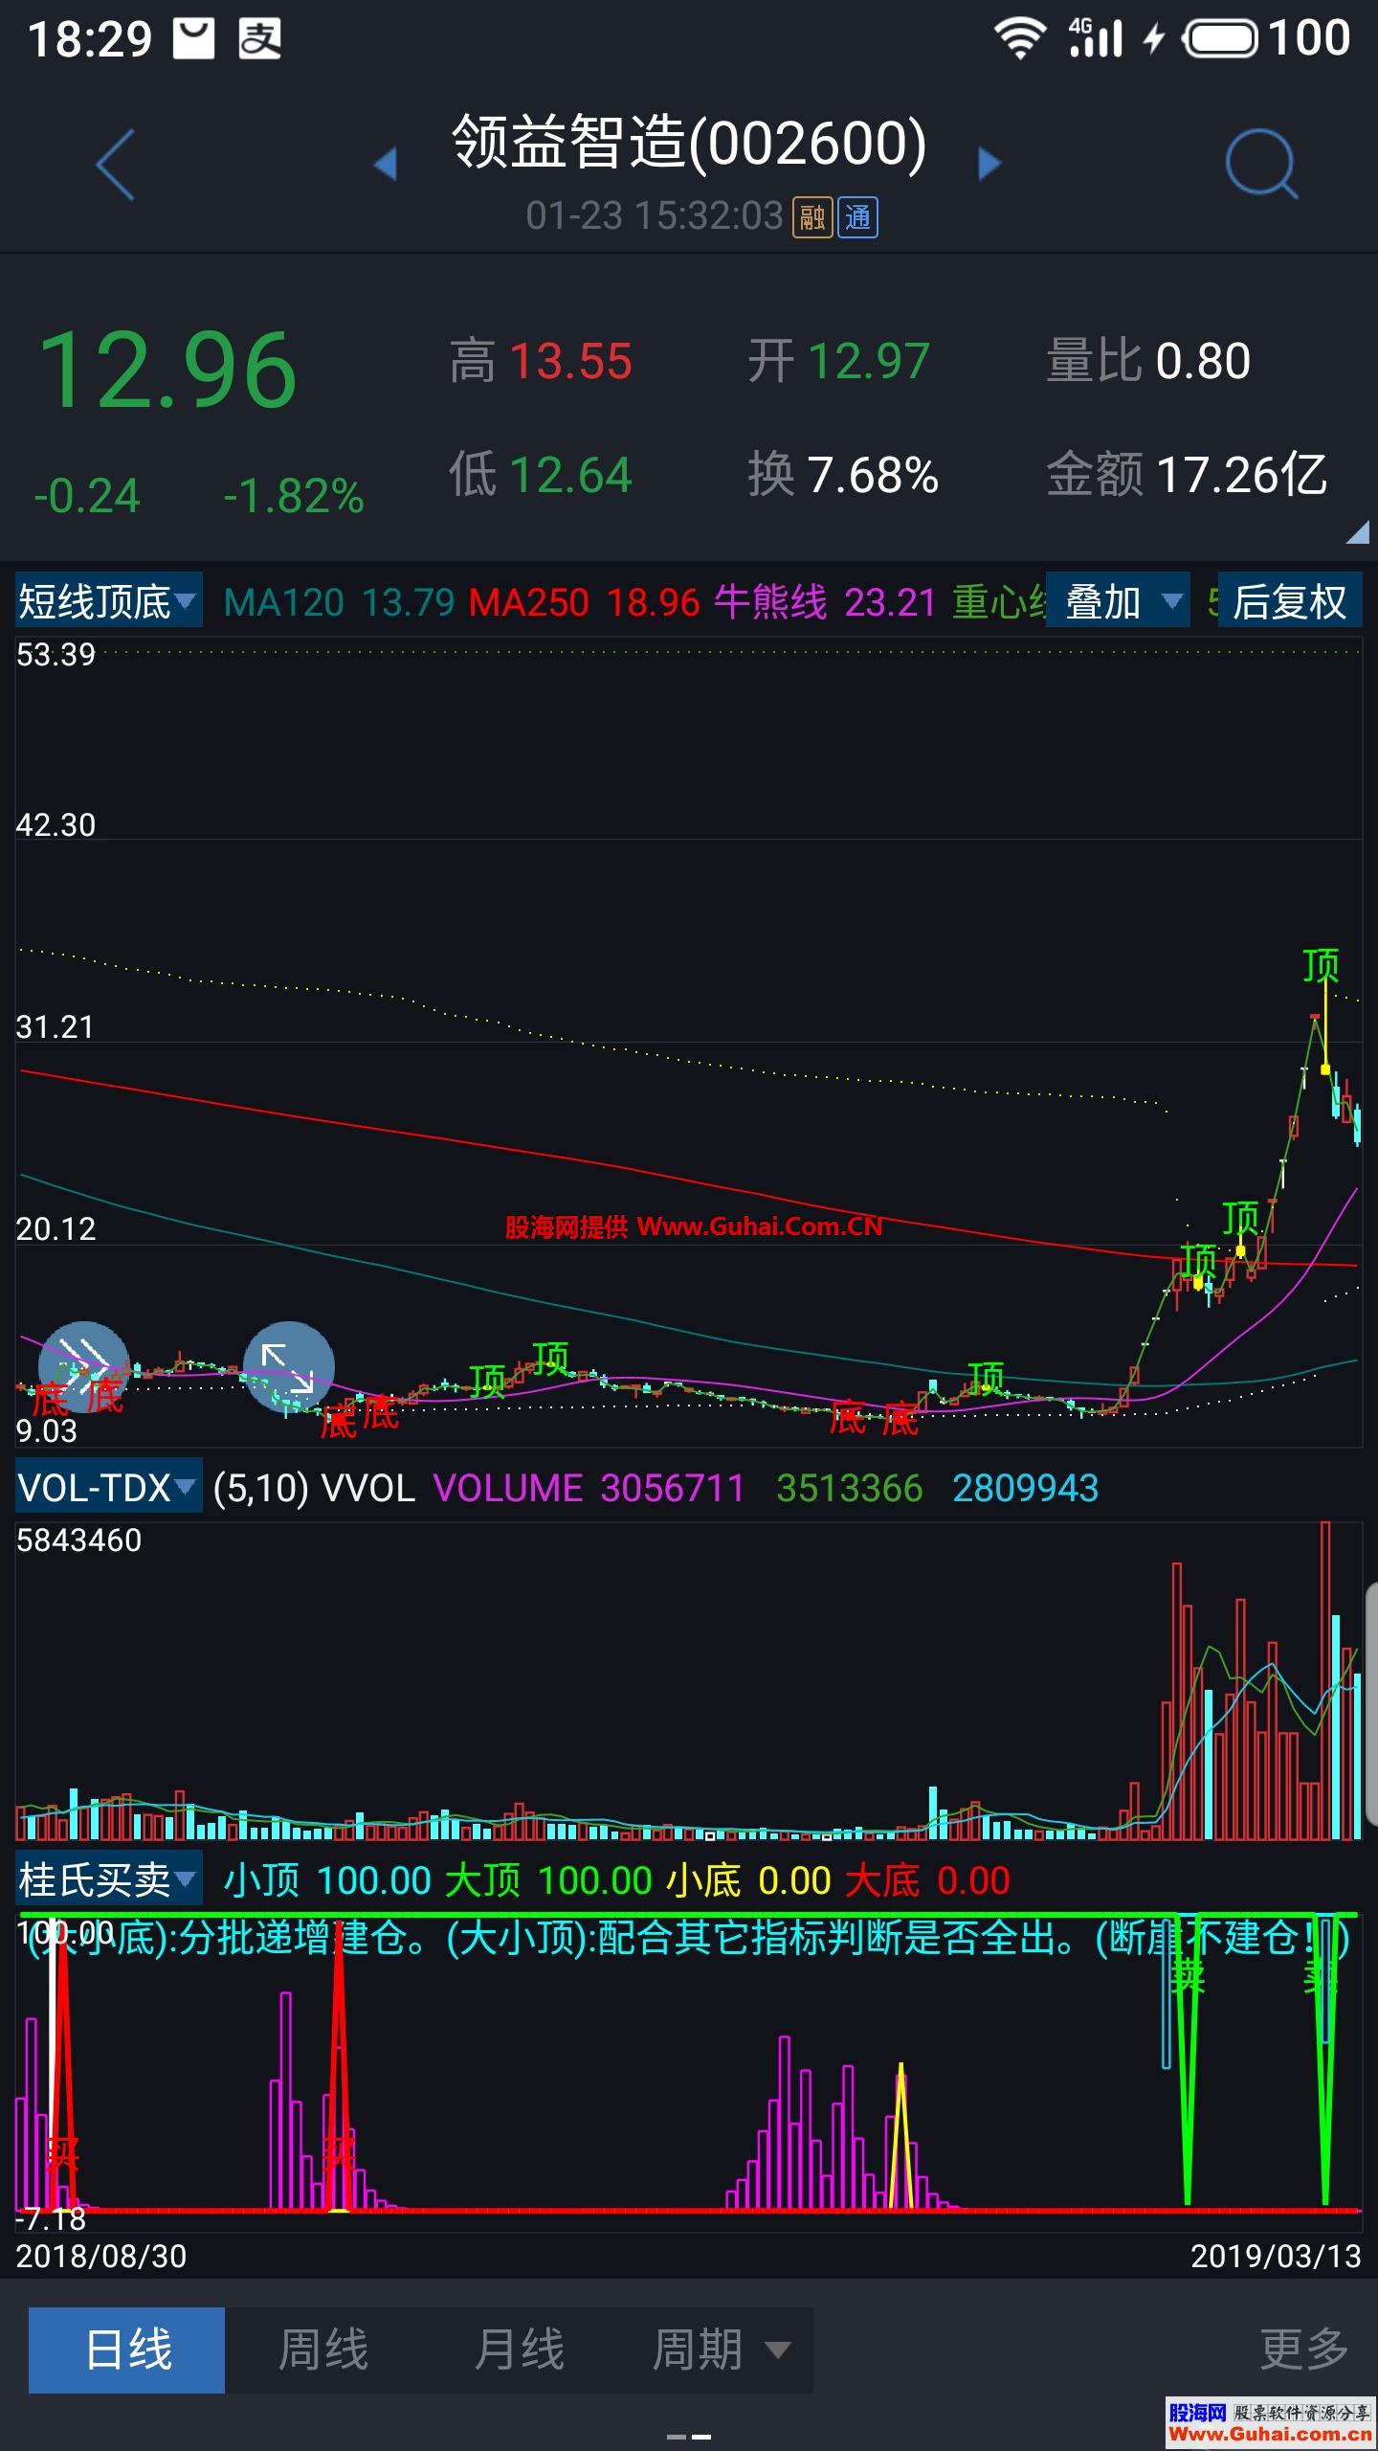Tap the double-arrow chart scroll button
This screenshot has width=1378, height=2451.
tap(83, 1366)
